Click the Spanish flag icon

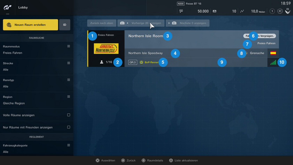[273, 53]
